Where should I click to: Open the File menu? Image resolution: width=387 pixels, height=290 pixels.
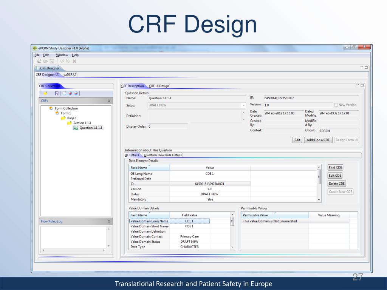coord(37,55)
